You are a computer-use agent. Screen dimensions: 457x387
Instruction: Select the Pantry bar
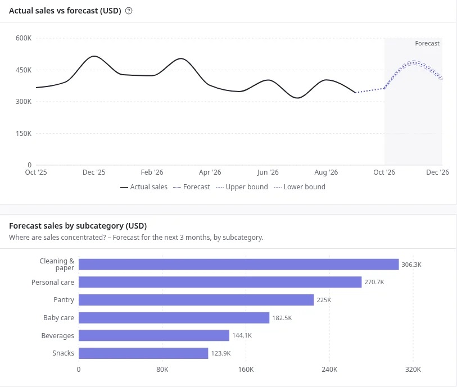[x=196, y=300]
